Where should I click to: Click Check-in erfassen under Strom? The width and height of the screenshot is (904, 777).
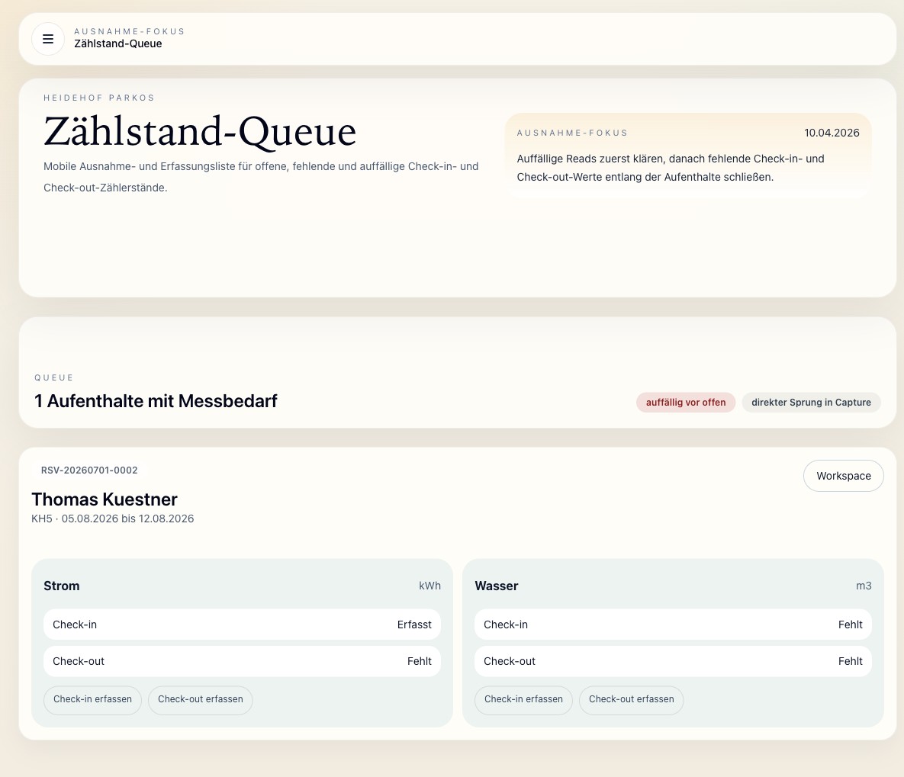(92, 699)
